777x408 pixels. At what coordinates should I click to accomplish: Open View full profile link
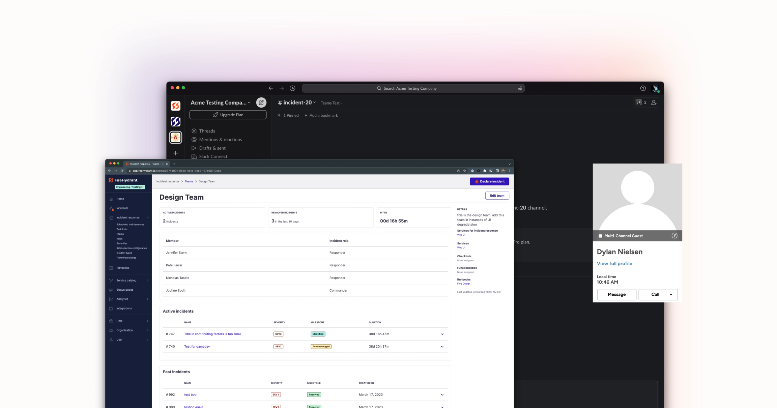(x=614, y=263)
